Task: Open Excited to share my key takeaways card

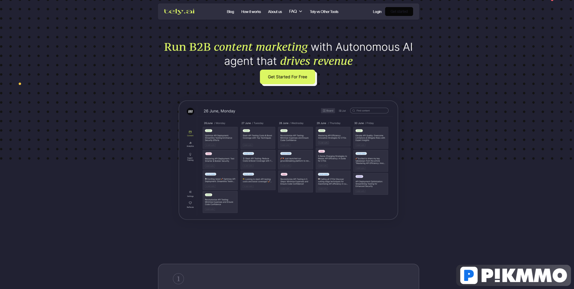Action: [x=371, y=161]
